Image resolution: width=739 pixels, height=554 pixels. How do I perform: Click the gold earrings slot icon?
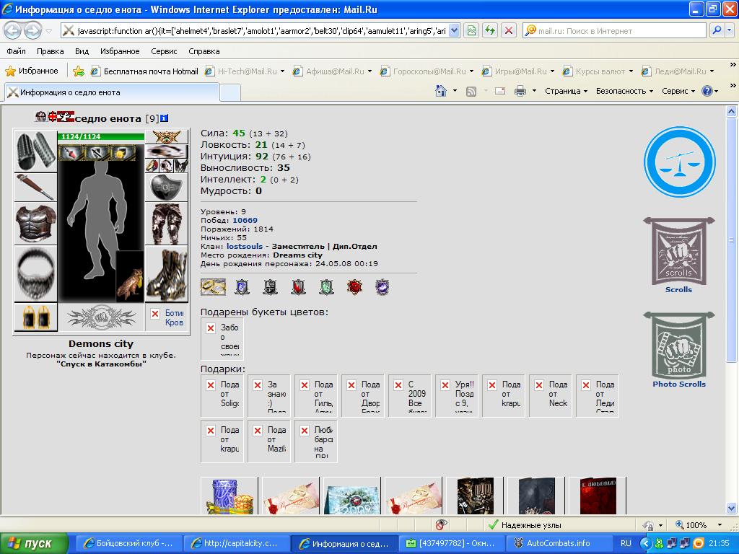pyautogui.click(x=36, y=317)
